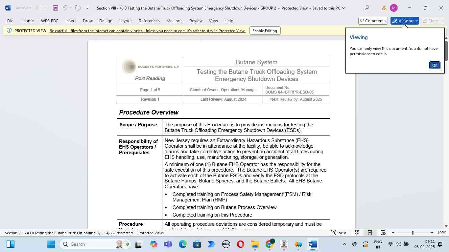The height and width of the screenshot is (252, 449).
Task: Click OK in the Viewing popup
Action: [x=435, y=65]
